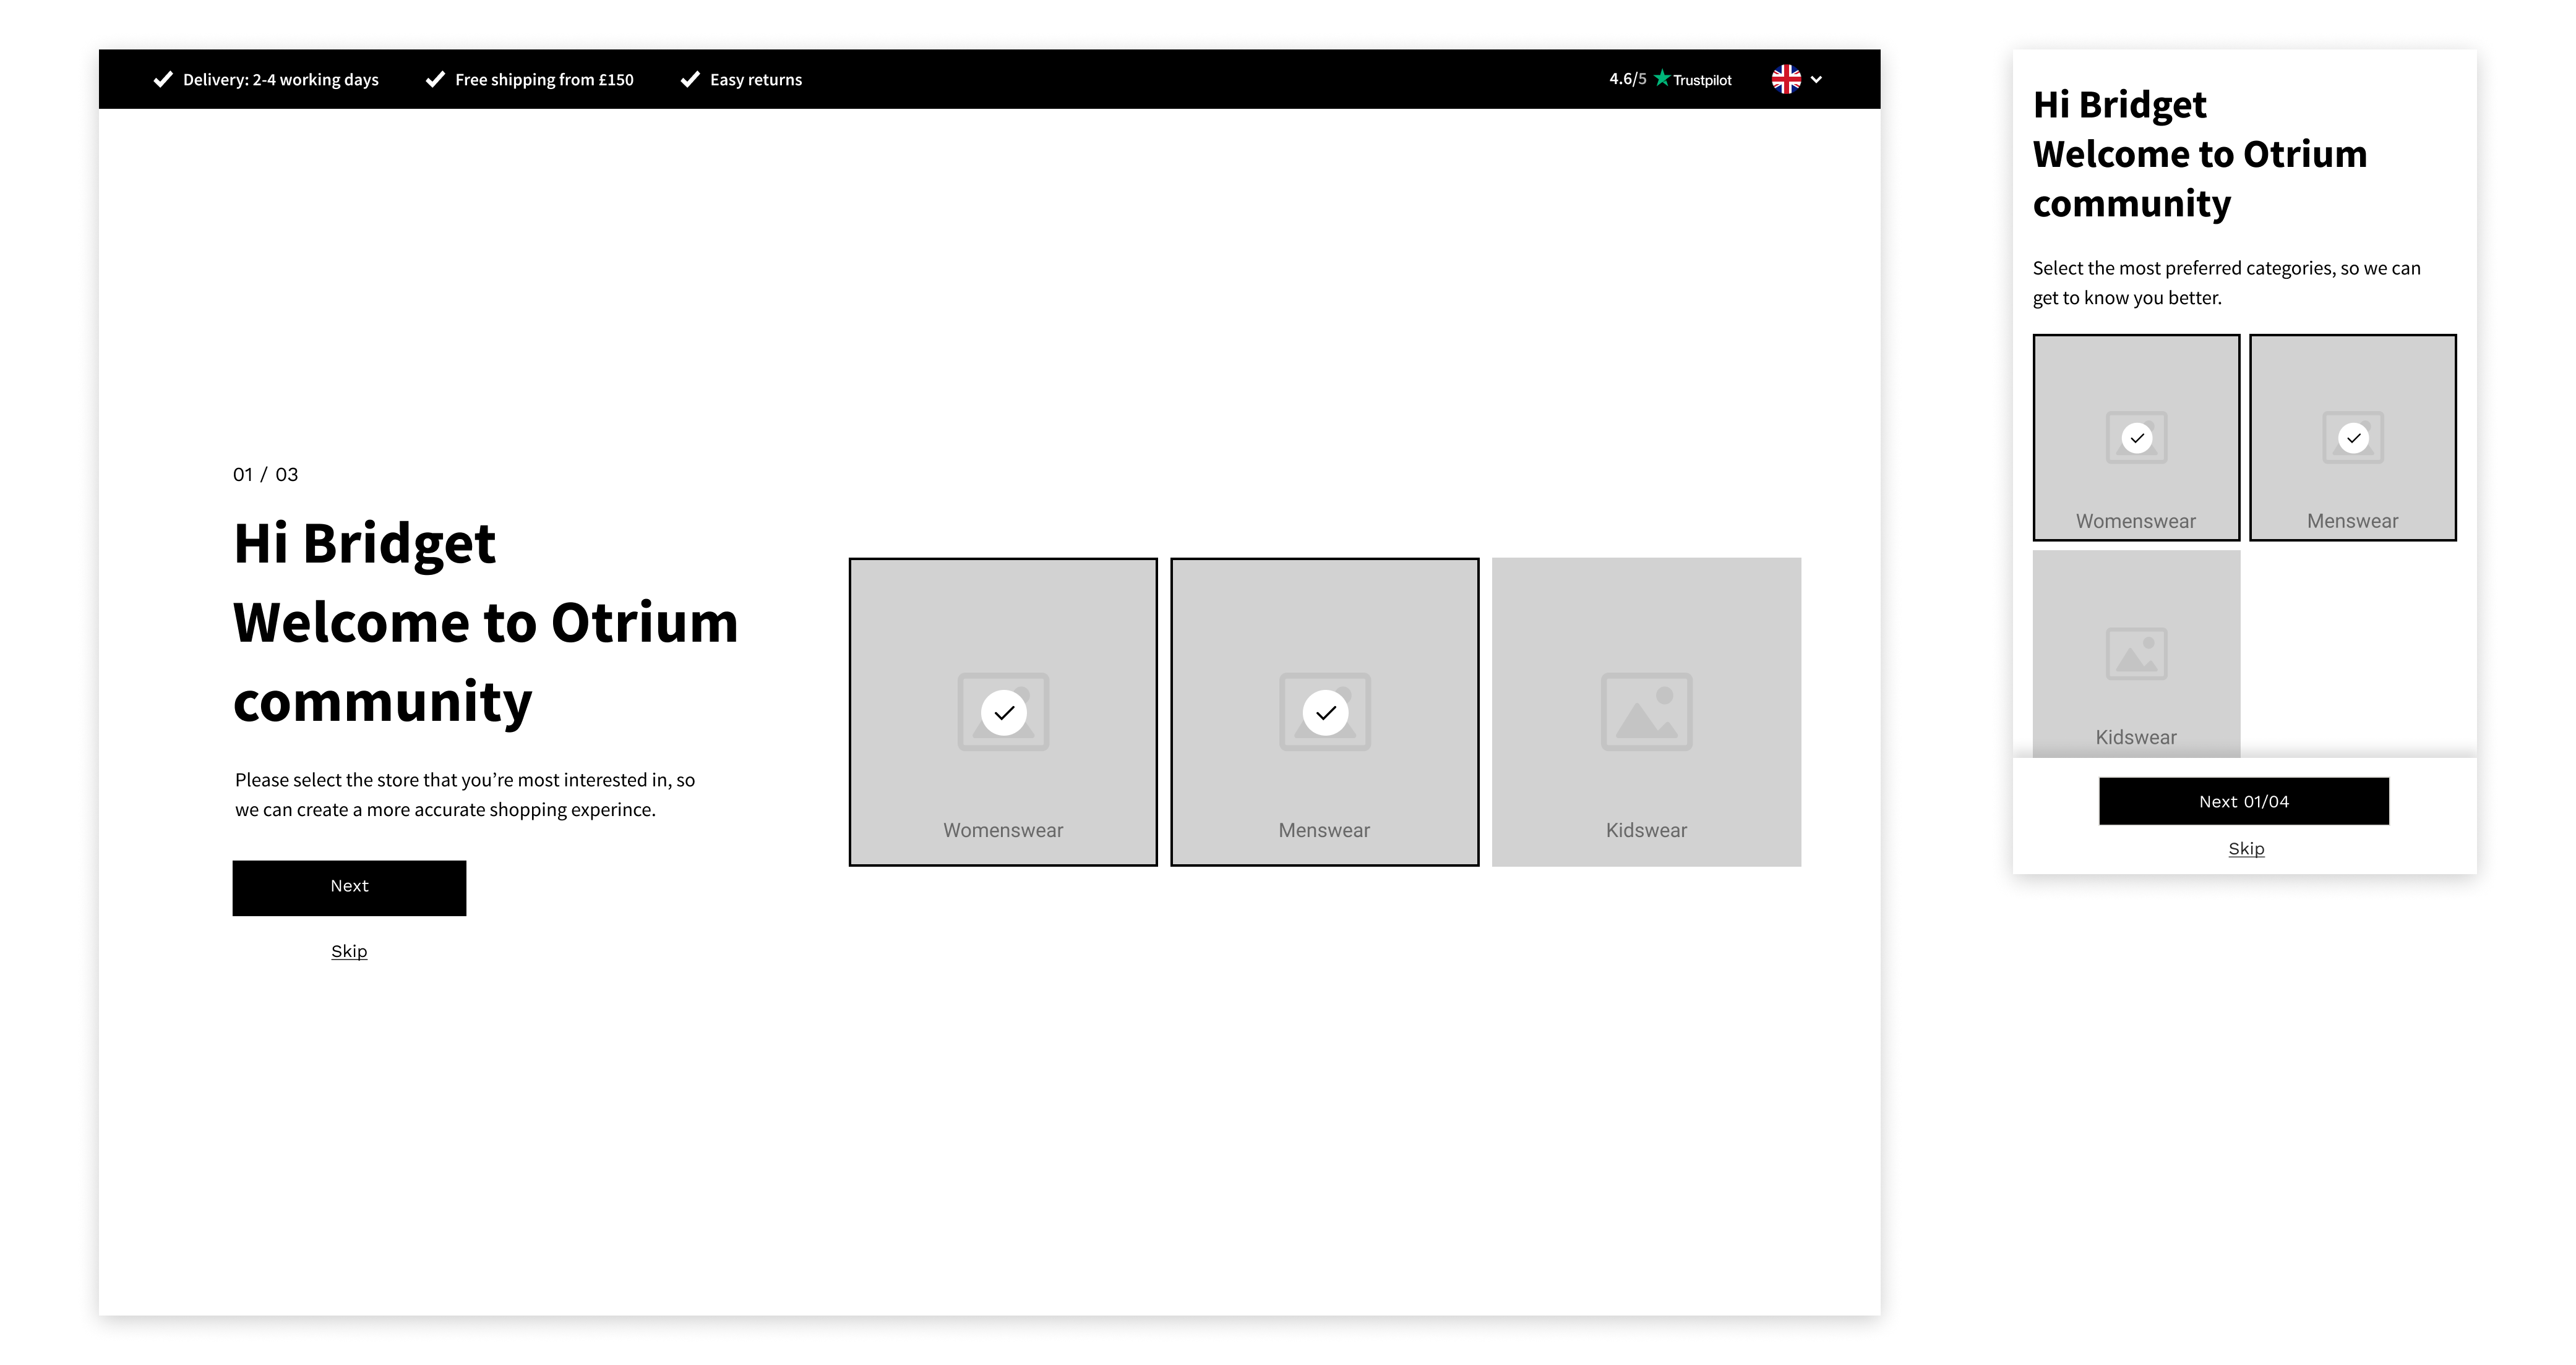Click 'Select the most preferred categories' text
This screenshot has height=1365, width=2576.
click(2227, 283)
